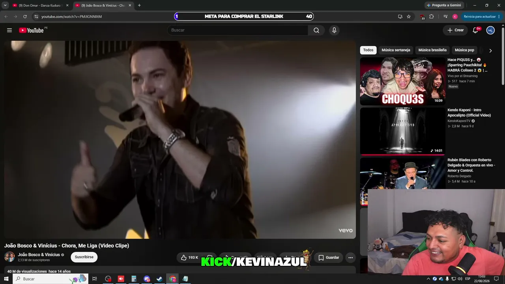Open the YouTube account avatar menu
505x284 pixels.
(490, 30)
